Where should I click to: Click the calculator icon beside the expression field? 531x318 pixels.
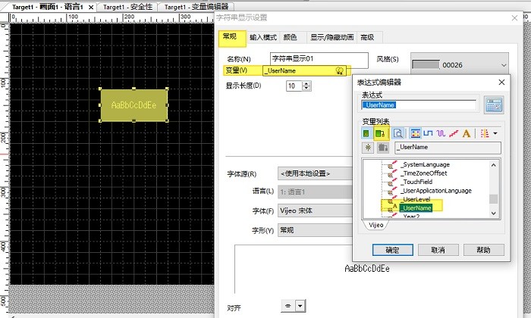[495, 105]
